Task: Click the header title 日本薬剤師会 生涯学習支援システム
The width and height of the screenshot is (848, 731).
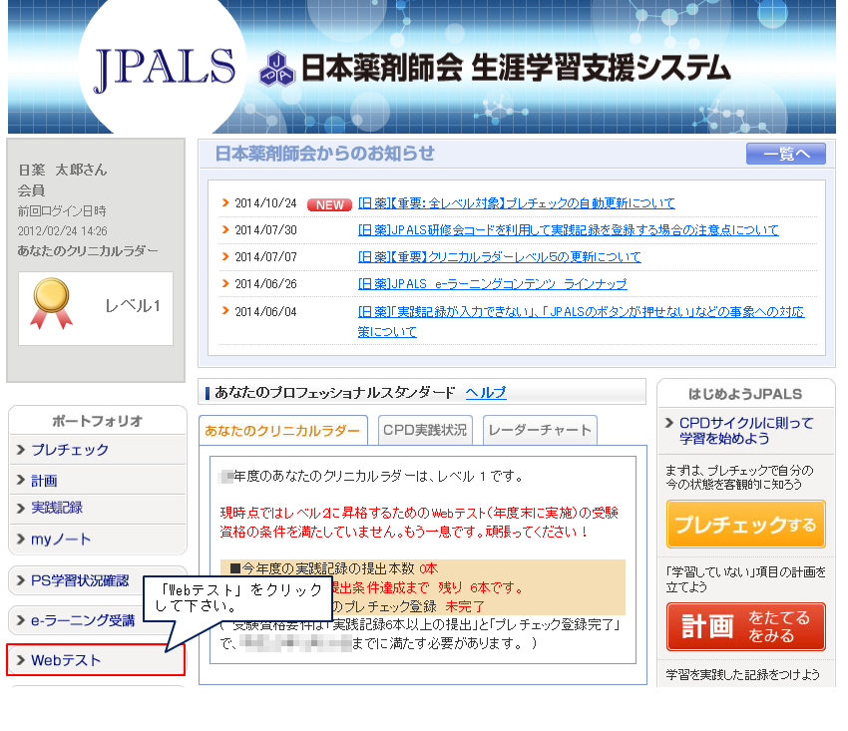Action: (x=516, y=69)
